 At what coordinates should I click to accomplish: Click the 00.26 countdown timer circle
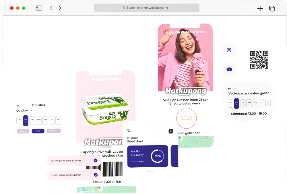pyautogui.click(x=187, y=118)
